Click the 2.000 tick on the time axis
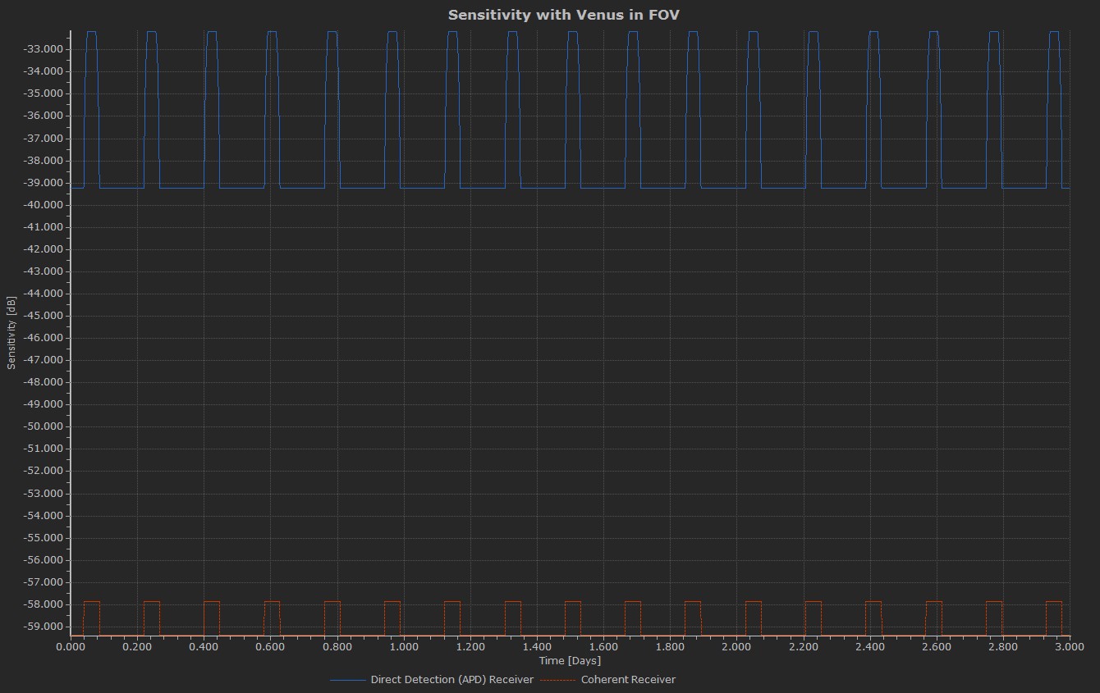 click(x=736, y=646)
